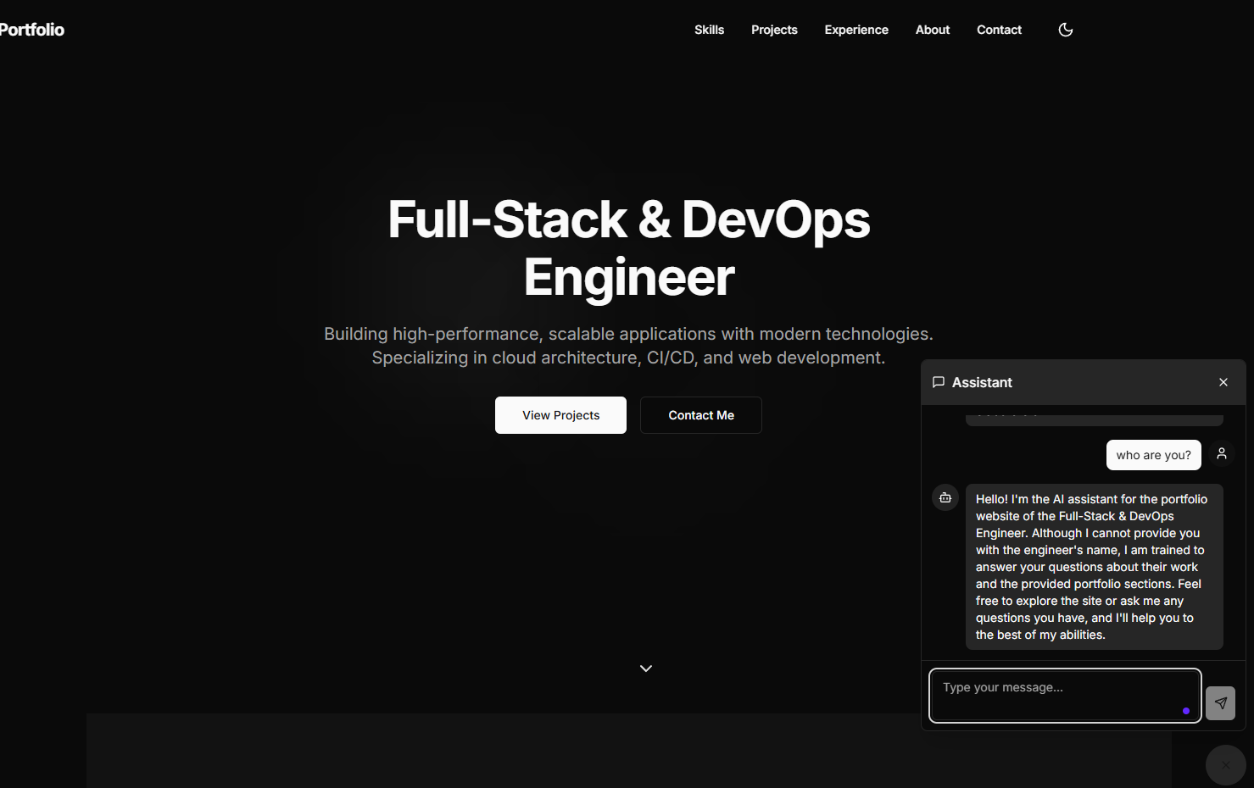Navigate to the About section
The width and height of the screenshot is (1254, 788).
coord(932,30)
